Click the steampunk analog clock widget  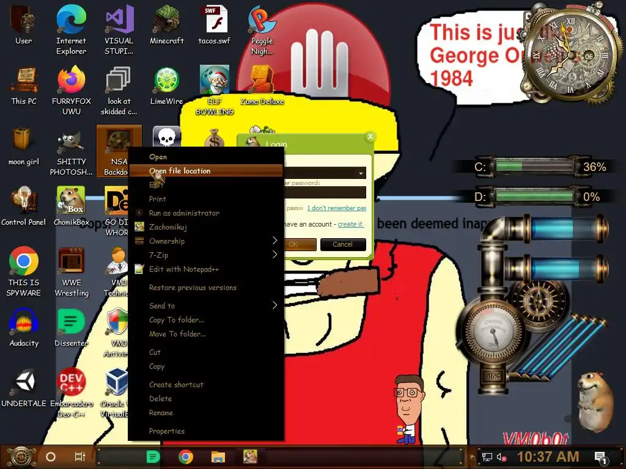tap(571, 54)
